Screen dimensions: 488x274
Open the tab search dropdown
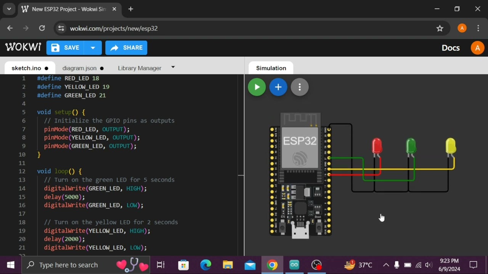(x=9, y=9)
